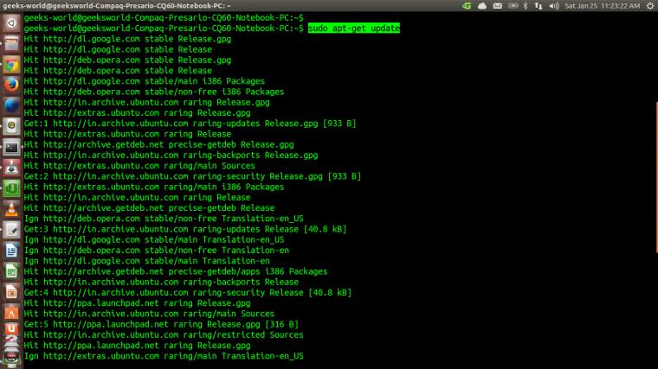658x369 pixels.
Task: Open the battery indicator menu
Action: [513, 6]
